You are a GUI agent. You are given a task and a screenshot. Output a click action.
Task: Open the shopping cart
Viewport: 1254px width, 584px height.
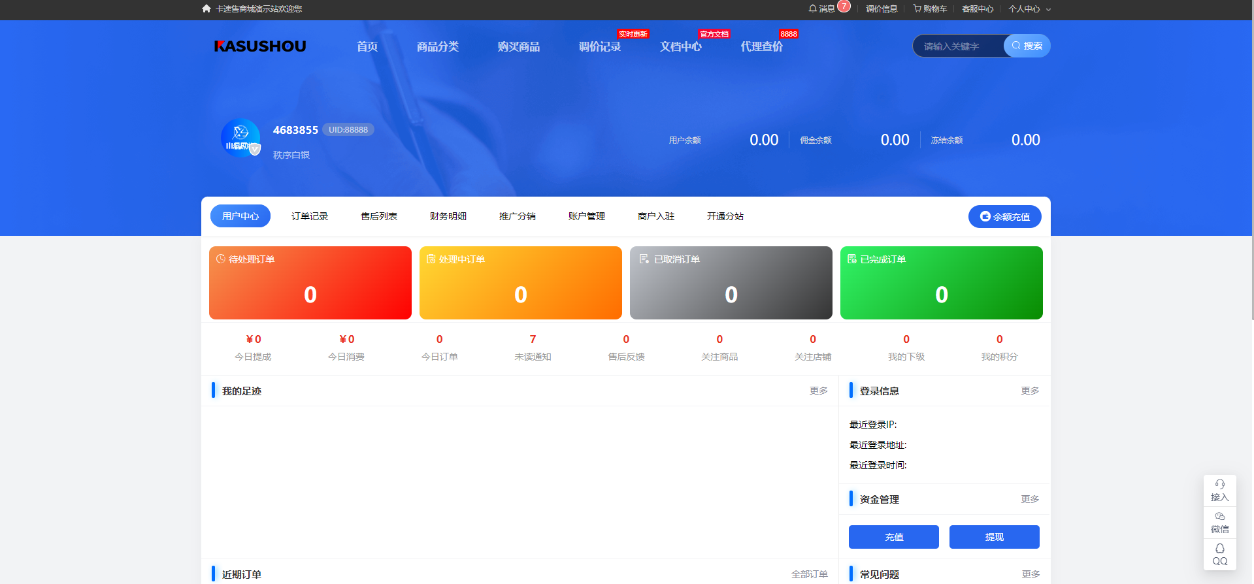click(x=930, y=8)
